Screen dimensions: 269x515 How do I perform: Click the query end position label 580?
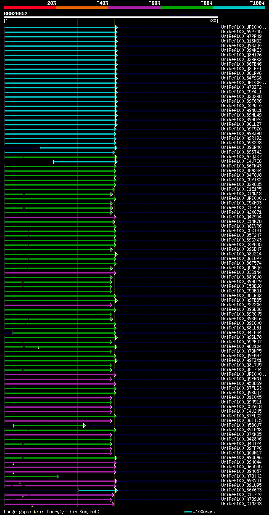[212, 21]
